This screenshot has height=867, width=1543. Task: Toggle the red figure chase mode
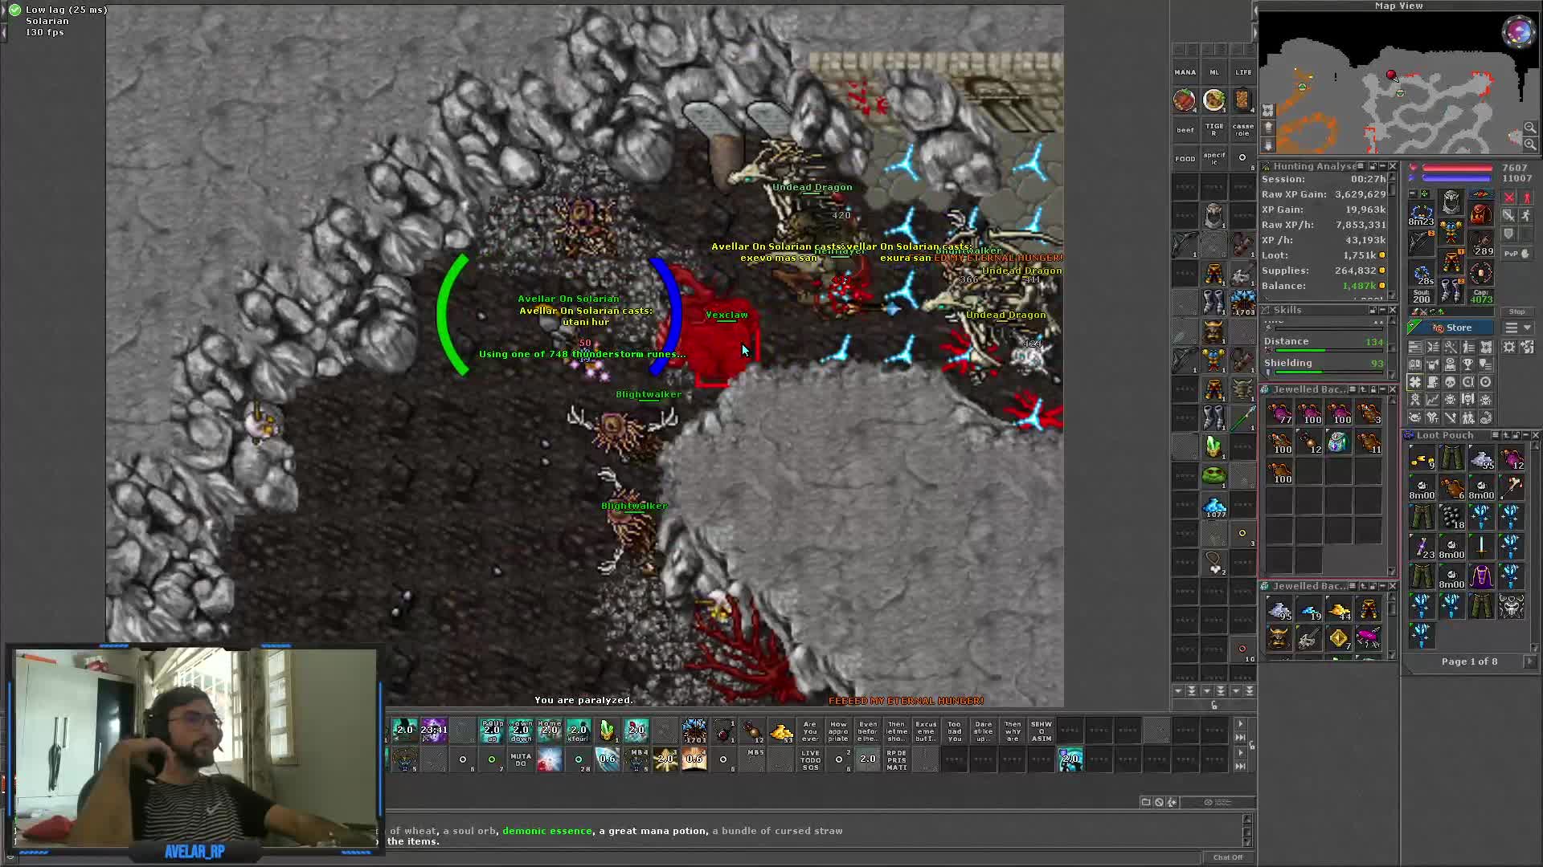click(x=1526, y=197)
